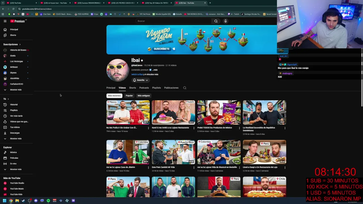The image size is (363, 204).
Task: Open twitch.tv/ibai link
Action: tap(137, 74)
